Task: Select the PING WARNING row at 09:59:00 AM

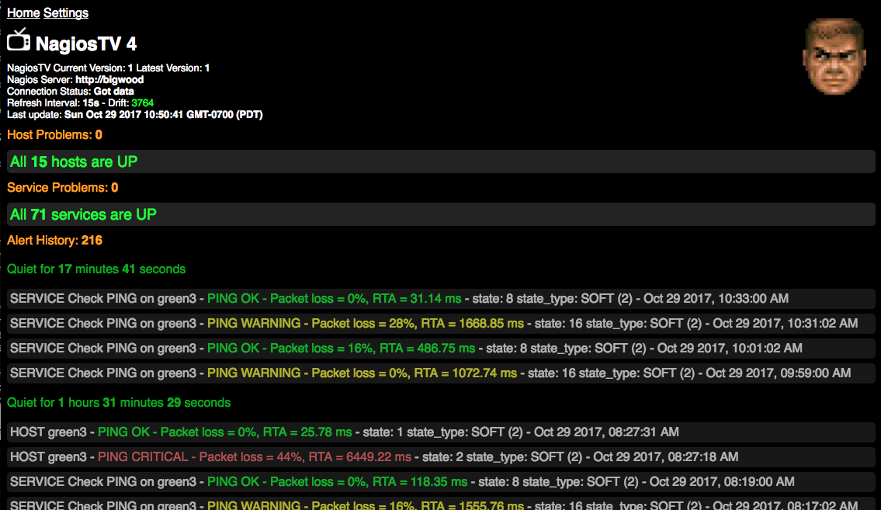Action: point(441,373)
